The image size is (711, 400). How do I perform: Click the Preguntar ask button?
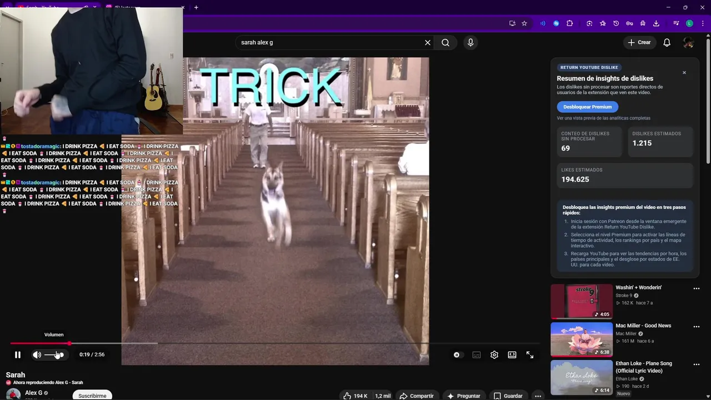click(464, 396)
